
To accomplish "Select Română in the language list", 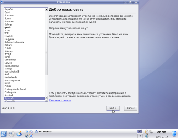I will click(x=25, y=95).
